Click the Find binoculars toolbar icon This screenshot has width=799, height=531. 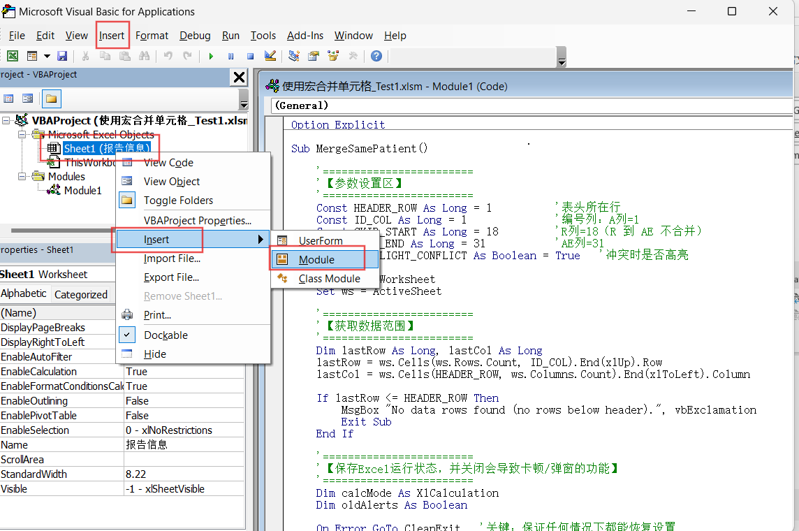click(145, 56)
